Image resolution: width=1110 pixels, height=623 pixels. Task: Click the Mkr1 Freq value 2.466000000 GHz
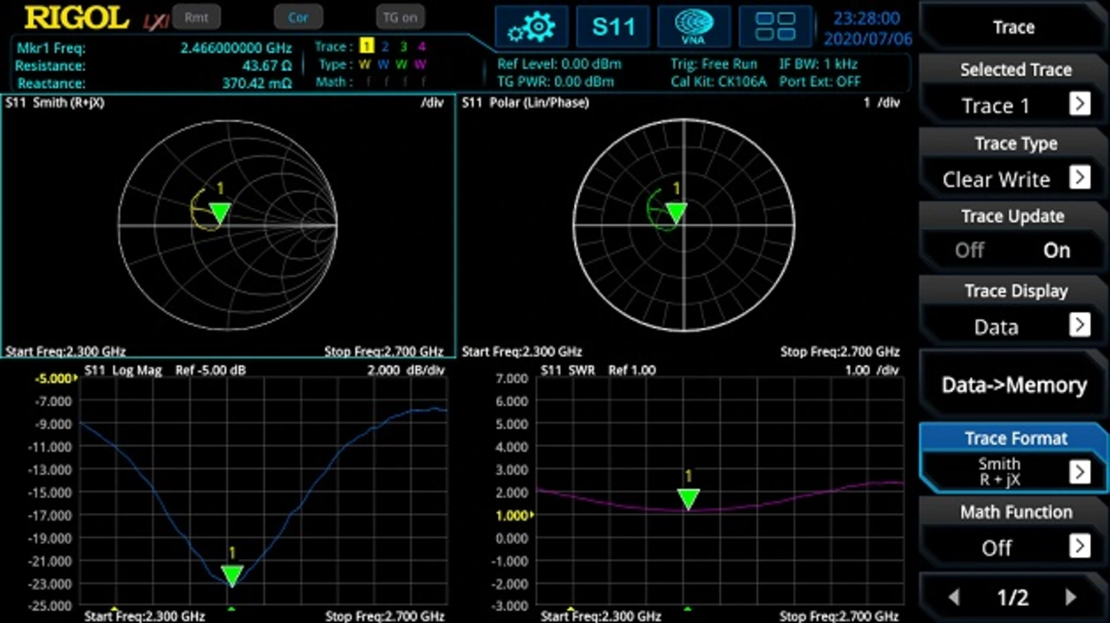236,49
